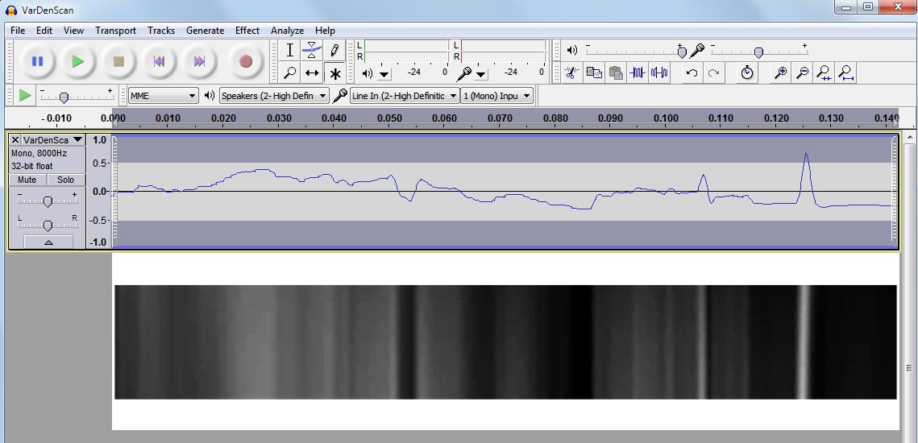
Task: Open the Edit menu
Action: (44, 31)
